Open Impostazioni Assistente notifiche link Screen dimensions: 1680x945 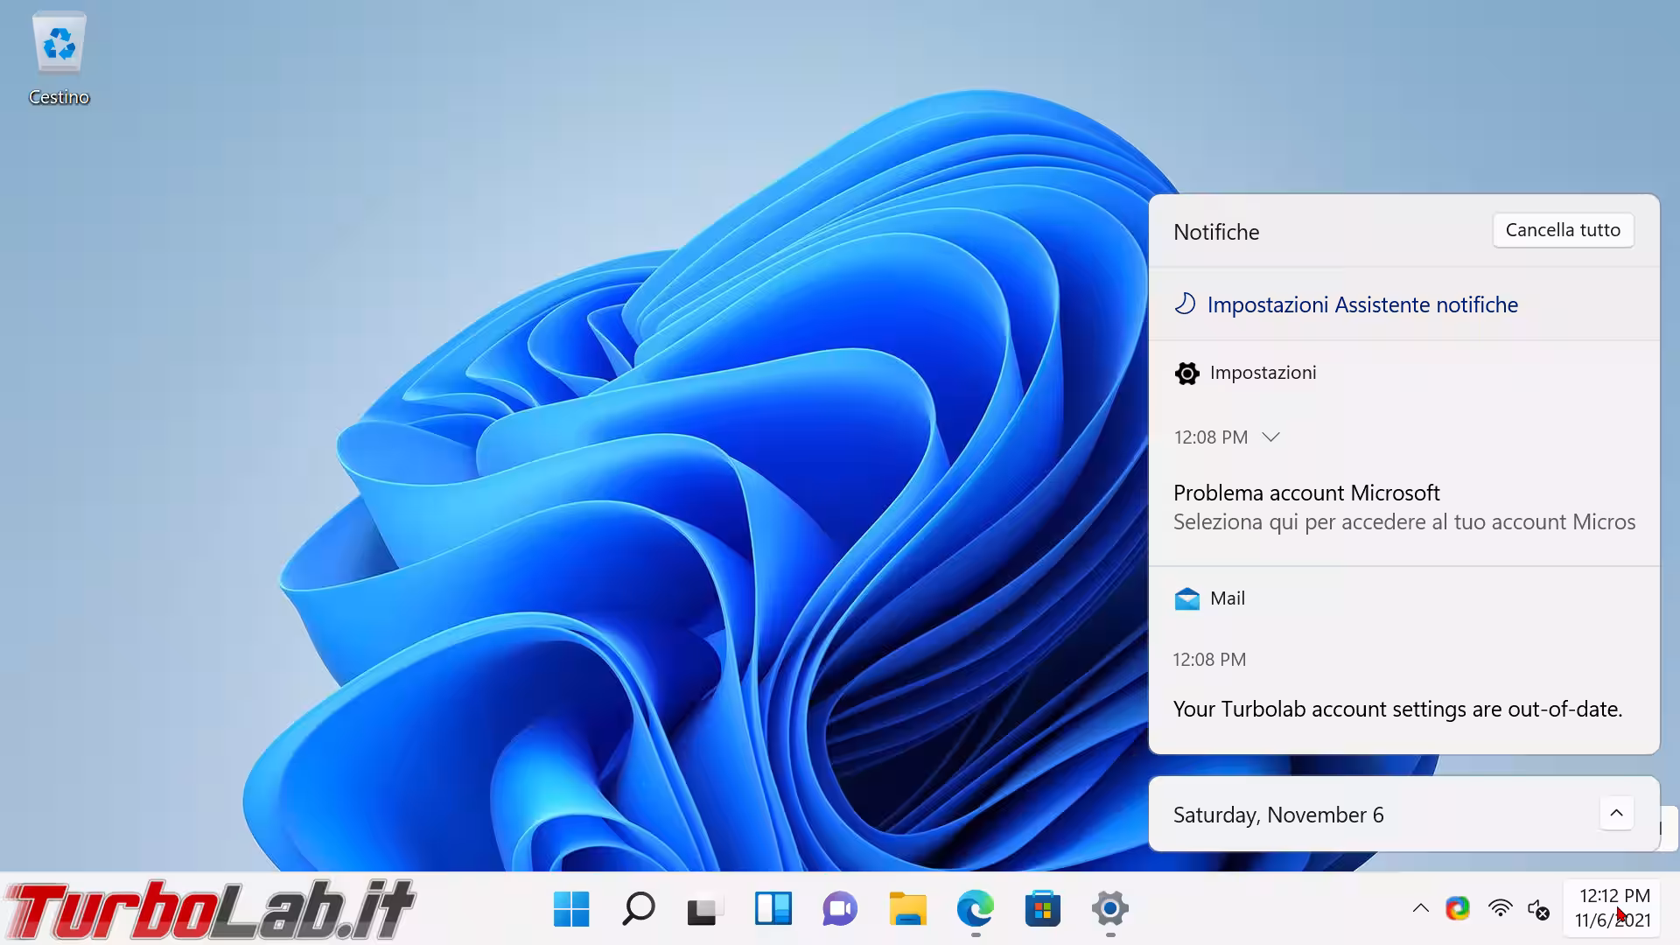1361,304
